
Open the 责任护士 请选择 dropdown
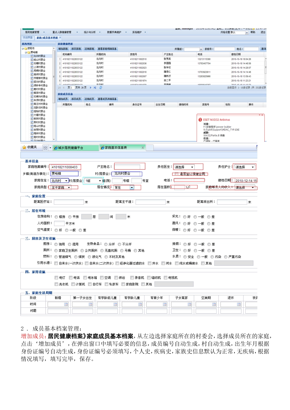(245, 167)
